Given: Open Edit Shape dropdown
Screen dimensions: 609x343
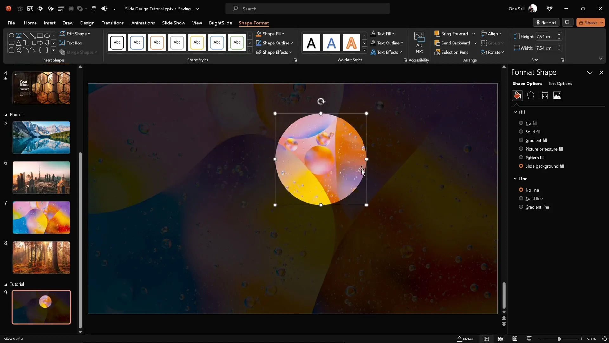Looking at the screenshot, I should [x=75, y=34].
